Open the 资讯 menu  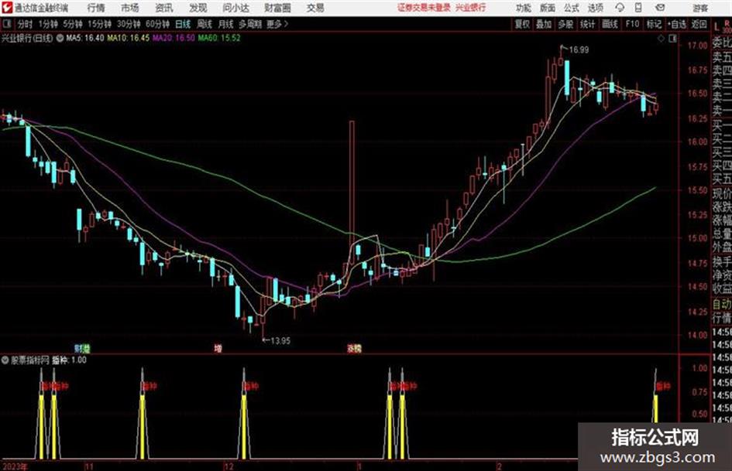coord(164,8)
